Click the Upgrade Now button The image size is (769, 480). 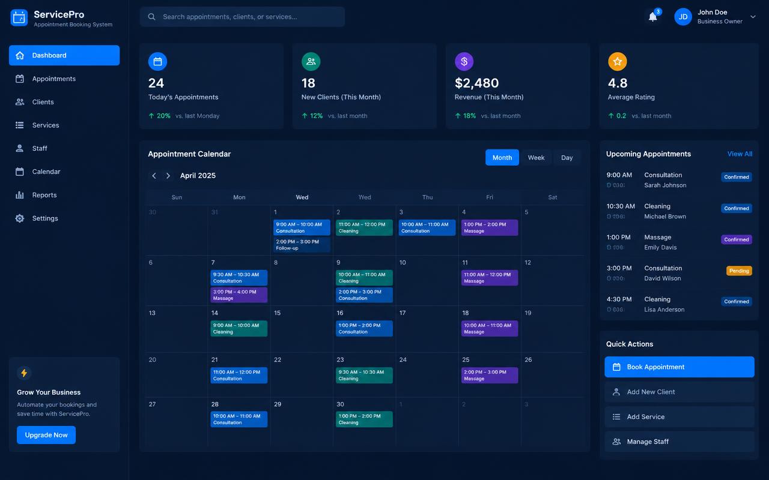coord(46,435)
